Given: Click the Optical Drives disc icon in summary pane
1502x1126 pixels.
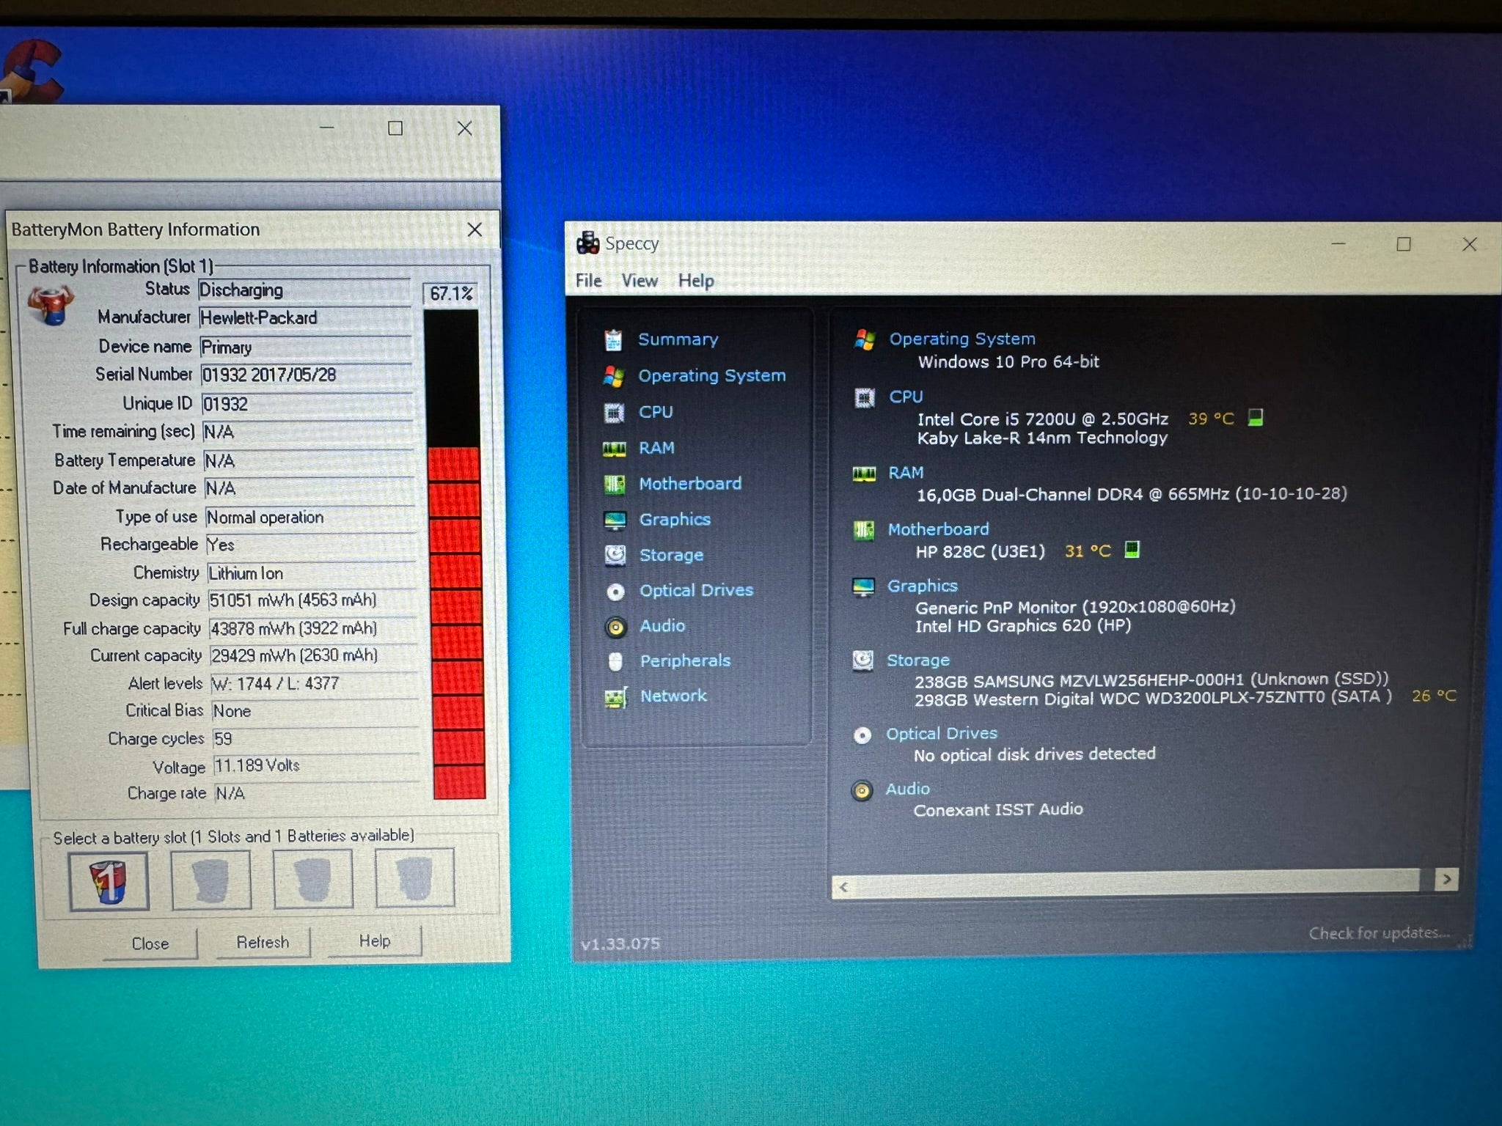Looking at the screenshot, I should tap(862, 735).
